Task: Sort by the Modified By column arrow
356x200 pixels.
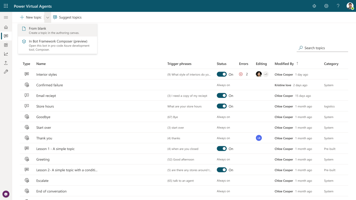Action: [297, 64]
